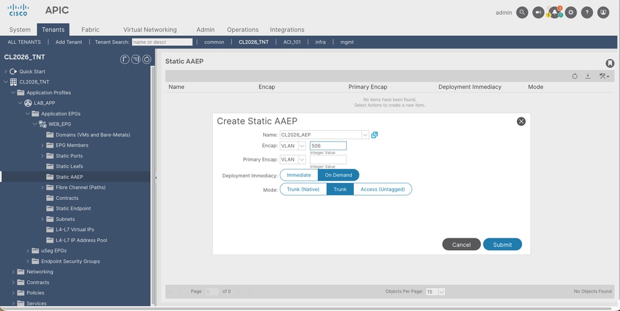Switch to the Virtual Networking tab
The width and height of the screenshot is (620, 311).
point(150,30)
